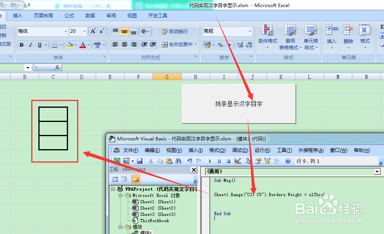The image size is (384, 234).
Task: Open the 调试 menu in VBA editor
Action: tap(240, 150)
